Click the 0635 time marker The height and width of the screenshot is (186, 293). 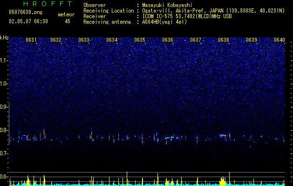[140, 40]
